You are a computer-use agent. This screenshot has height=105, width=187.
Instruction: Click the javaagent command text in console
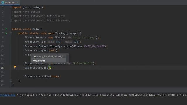(x=102, y=95)
